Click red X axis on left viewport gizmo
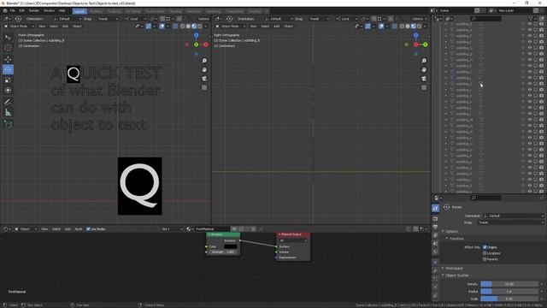This screenshot has height=308, width=547. click(x=206, y=44)
